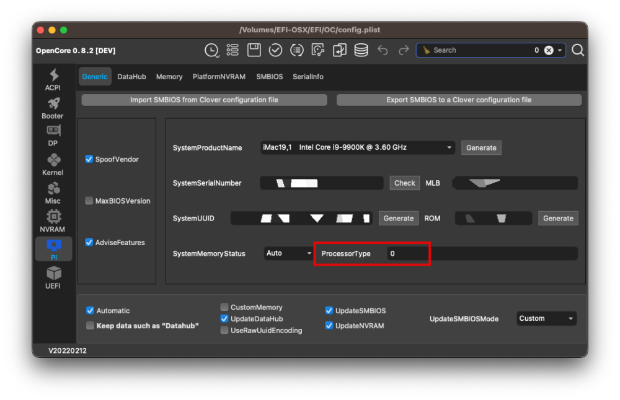Clear search with the X icon

549,50
